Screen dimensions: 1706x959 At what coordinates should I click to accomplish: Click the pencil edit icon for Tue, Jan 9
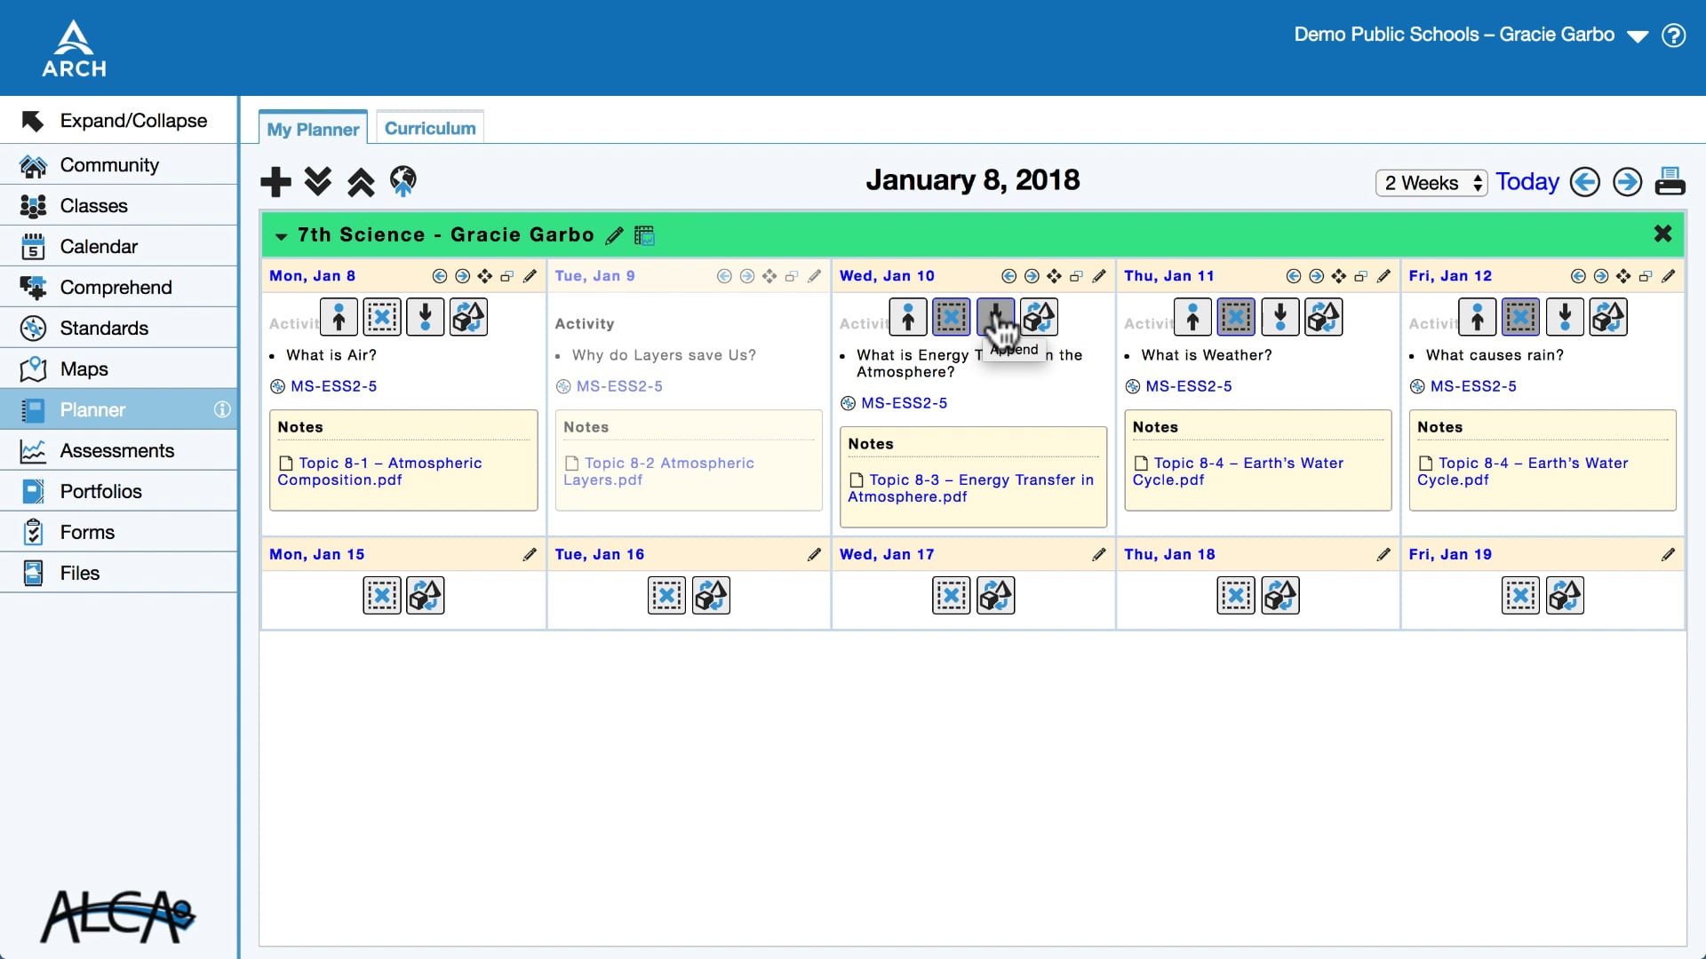815,276
